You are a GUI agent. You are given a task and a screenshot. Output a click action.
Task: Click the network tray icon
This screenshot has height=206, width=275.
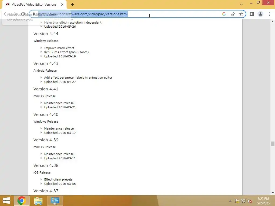(x=243, y=201)
